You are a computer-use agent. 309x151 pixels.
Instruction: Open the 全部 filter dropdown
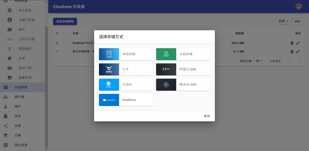pyautogui.click(x=283, y=21)
